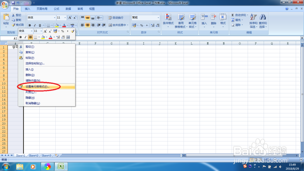Click the Clear (清除) ribbon button
Image resolution: width=304 pixels, height=171 pixels.
(x=237, y=25)
